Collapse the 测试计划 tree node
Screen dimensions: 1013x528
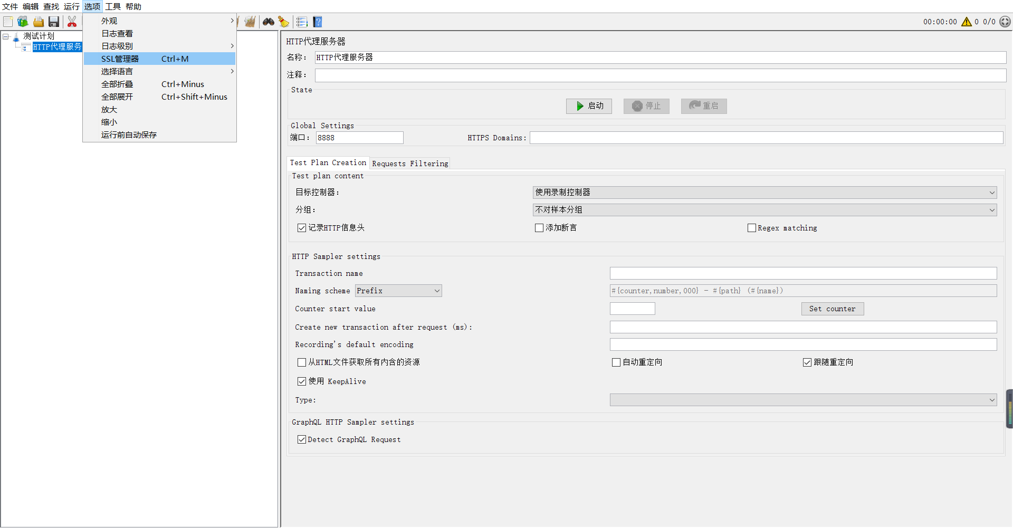(x=6, y=36)
